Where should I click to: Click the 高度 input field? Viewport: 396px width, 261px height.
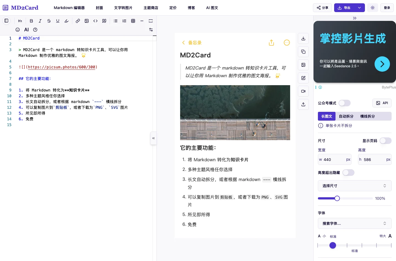[375, 159]
